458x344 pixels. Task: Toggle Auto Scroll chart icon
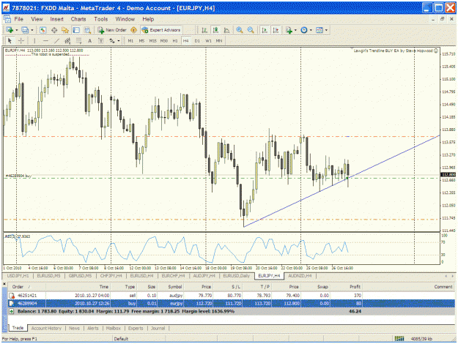(265, 30)
